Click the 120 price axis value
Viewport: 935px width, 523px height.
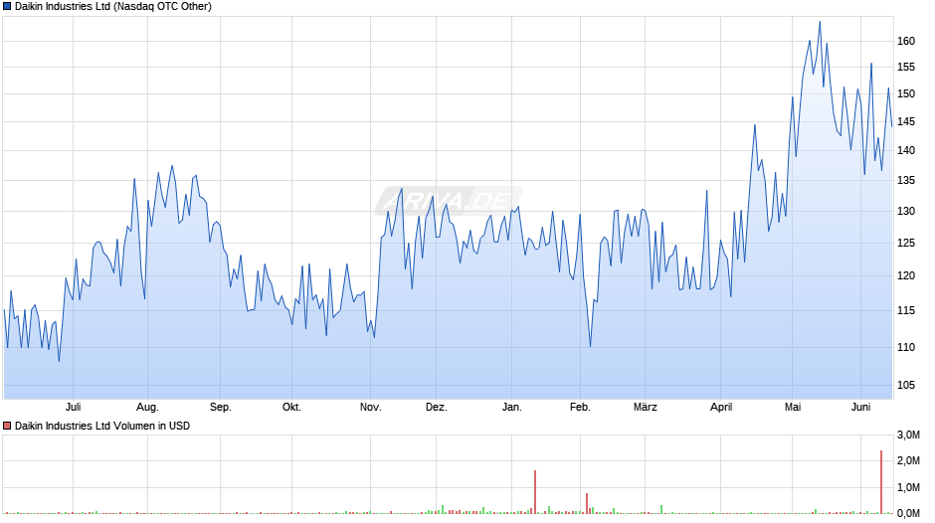(x=906, y=276)
